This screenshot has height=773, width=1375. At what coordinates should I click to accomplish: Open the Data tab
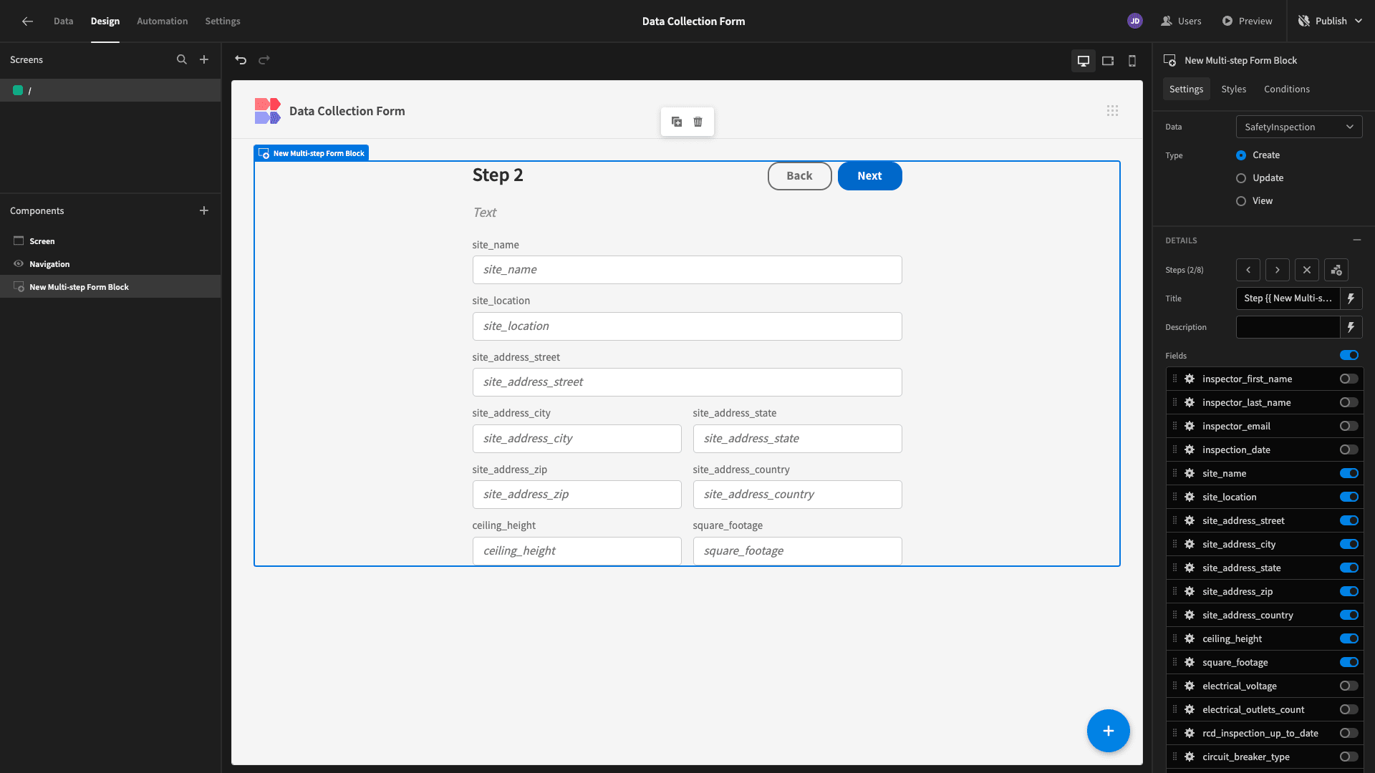click(x=63, y=21)
